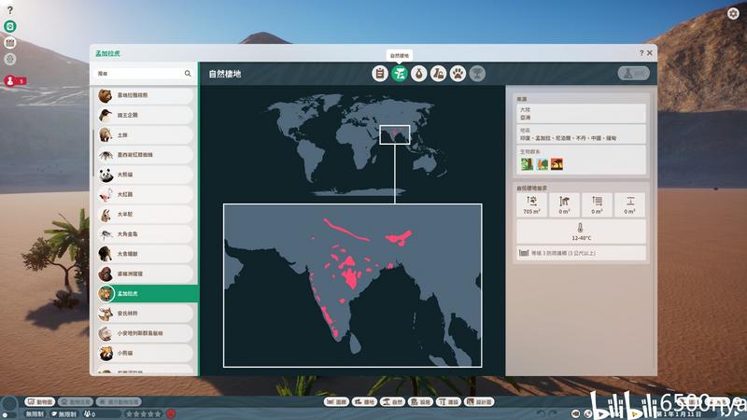Select the giant anteater entry

(145, 254)
